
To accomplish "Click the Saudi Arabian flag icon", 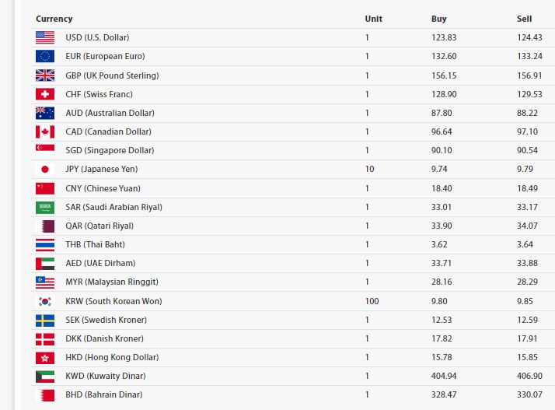I will (45, 207).
